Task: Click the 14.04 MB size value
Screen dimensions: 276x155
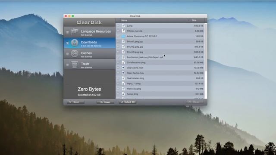Action: pyautogui.click(x=198, y=73)
